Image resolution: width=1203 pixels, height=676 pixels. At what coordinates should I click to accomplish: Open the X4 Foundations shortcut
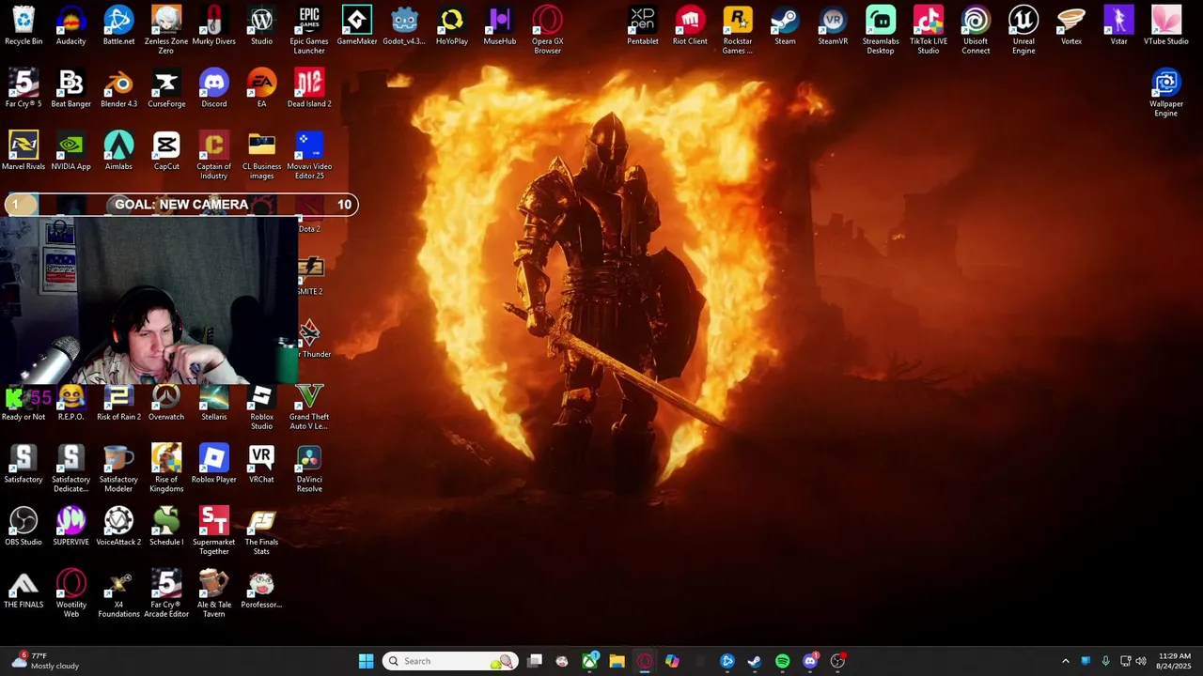coord(118,594)
